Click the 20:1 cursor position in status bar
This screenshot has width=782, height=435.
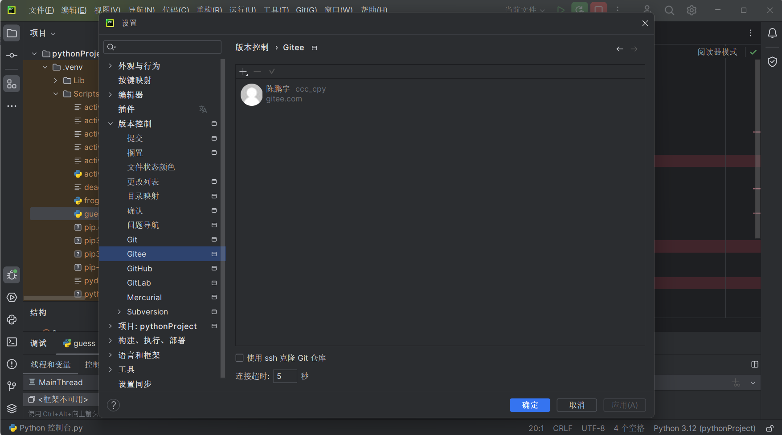click(x=536, y=428)
